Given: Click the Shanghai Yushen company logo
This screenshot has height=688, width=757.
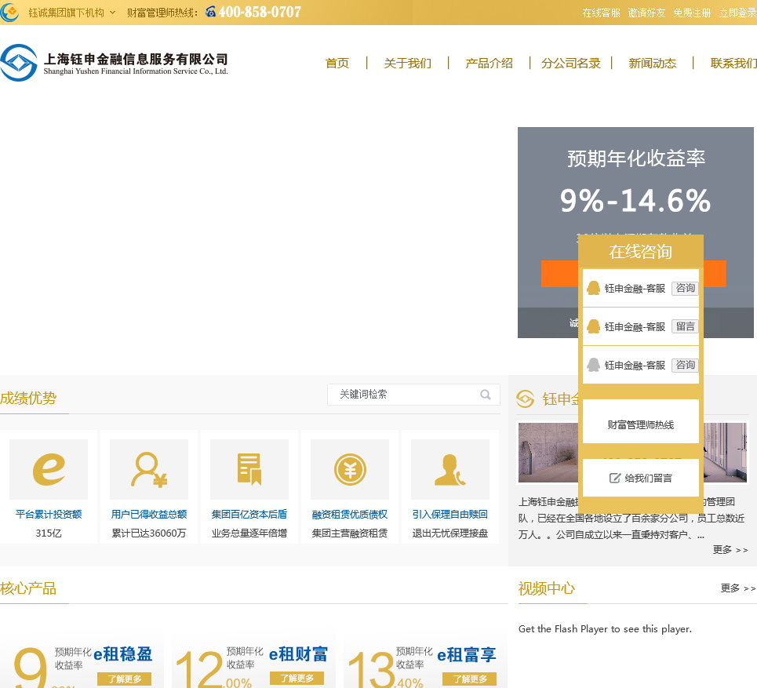Looking at the screenshot, I should [114, 63].
